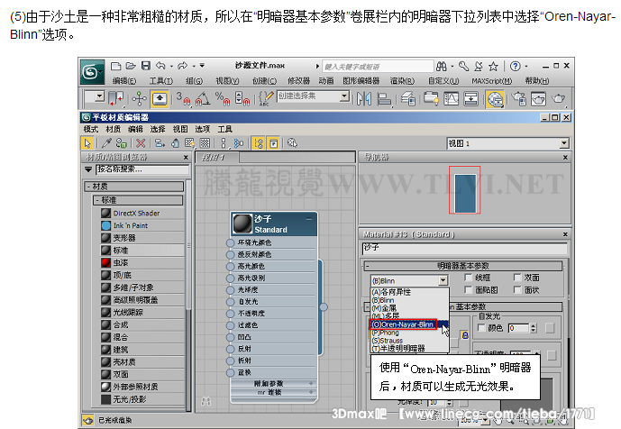
Task: Click the blue Ink 'n Paint material swatch
Action: click(x=105, y=225)
